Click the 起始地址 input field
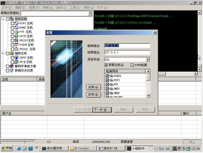Screen dimensions: 203x153 [x=127, y=45]
